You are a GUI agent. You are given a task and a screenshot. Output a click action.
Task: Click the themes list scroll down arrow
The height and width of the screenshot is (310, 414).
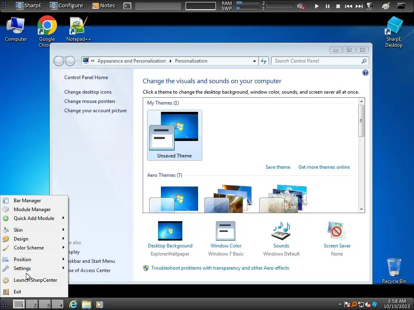pos(361,209)
